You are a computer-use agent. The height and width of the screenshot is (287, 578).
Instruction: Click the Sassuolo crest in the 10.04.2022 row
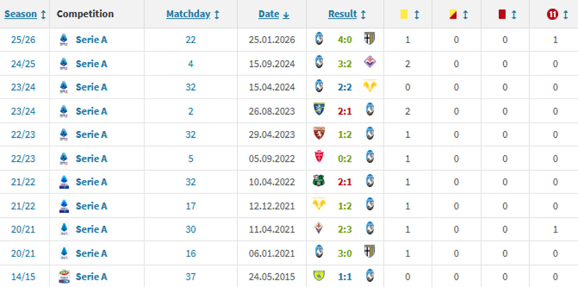pyautogui.click(x=318, y=182)
